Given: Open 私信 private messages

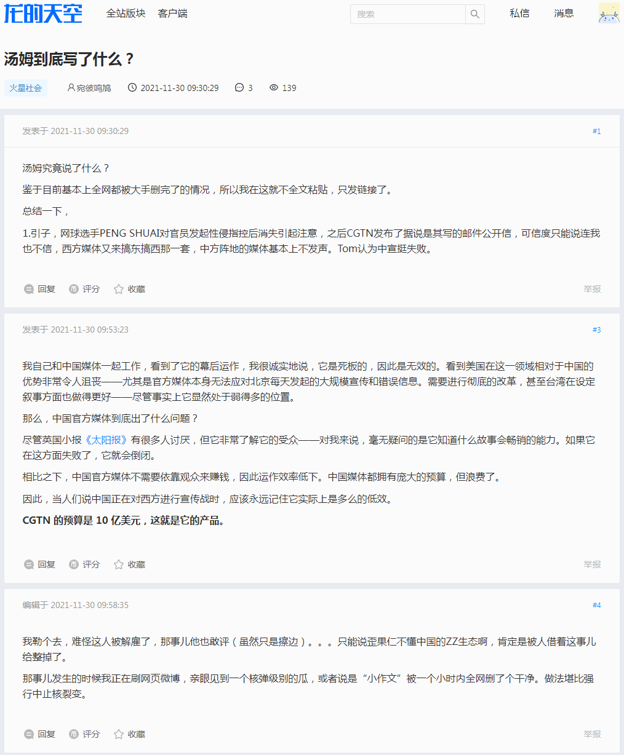Looking at the screenshot, I should point(519,13).
